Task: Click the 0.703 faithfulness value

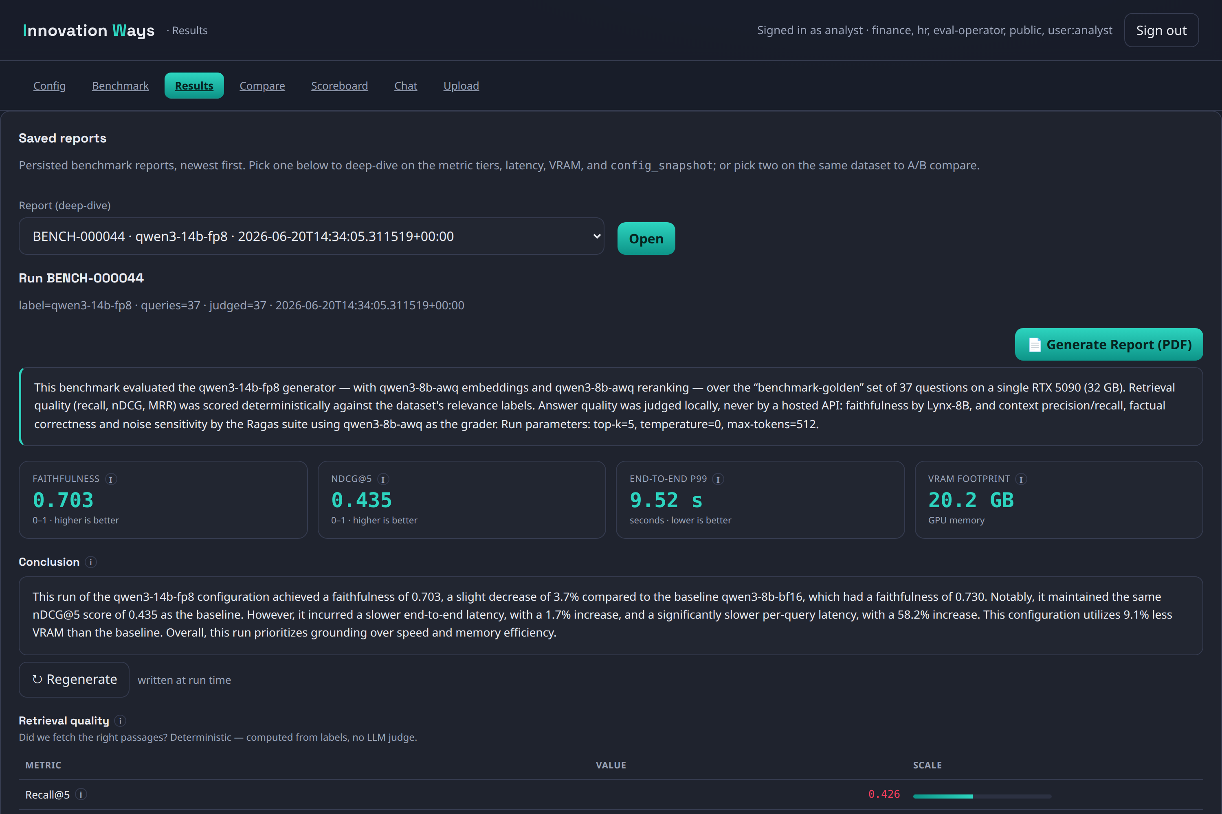Action: click(x=63, y=500)
